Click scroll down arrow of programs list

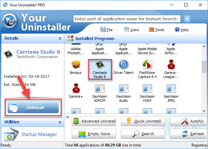click(204, 111)
